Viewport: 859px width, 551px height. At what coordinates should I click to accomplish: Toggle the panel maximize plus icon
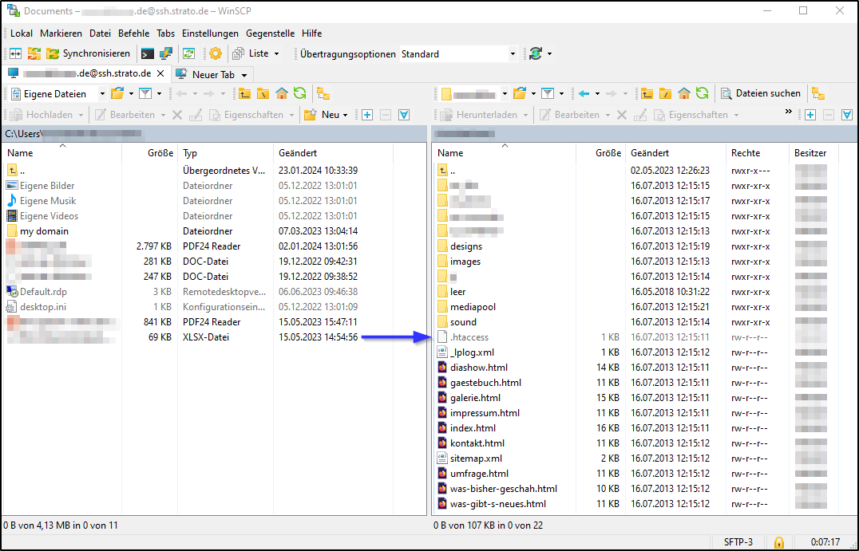point(811,114)
